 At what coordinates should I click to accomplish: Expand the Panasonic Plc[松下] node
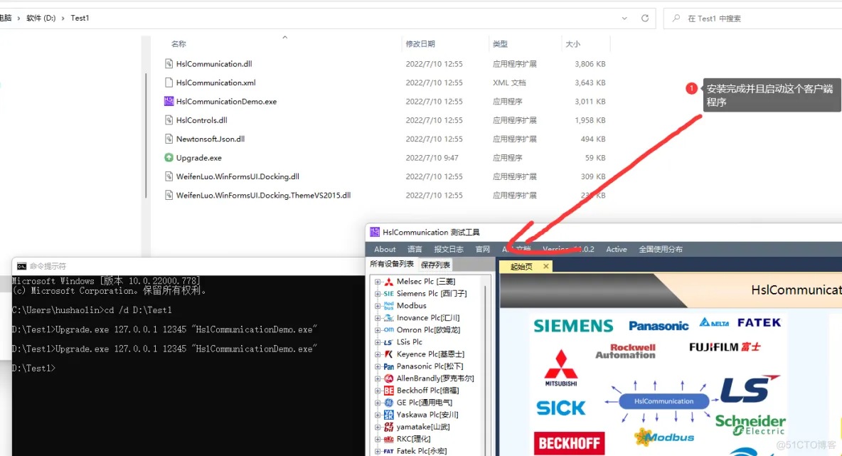378,366
